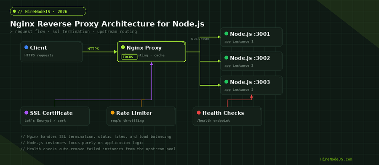
Task: Click the '/health endpoint' subtitle
Action: tap(214, 120)
